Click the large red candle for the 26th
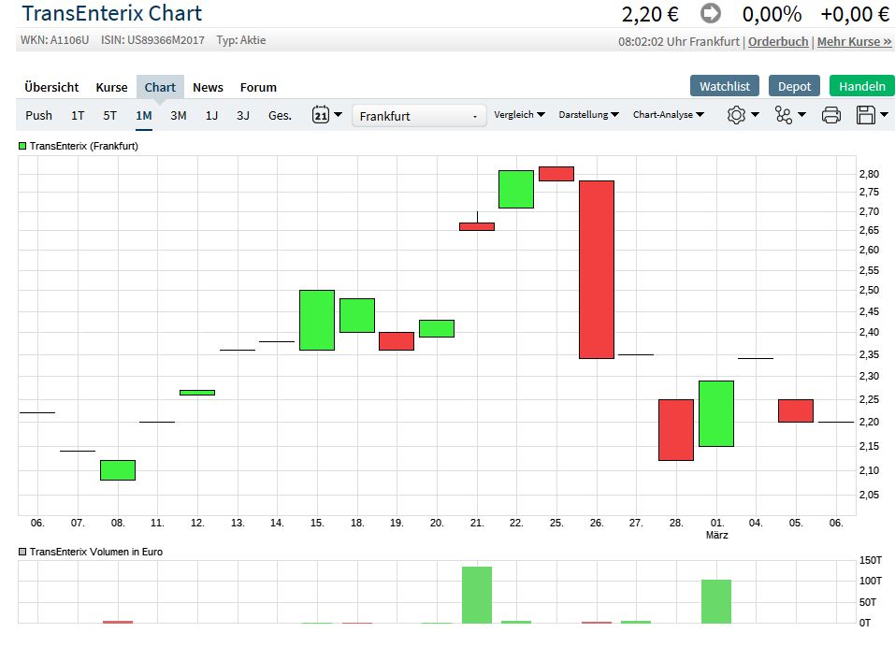This screenshot has height=647, width=895. pyautogui.click(x=597, y=269)
